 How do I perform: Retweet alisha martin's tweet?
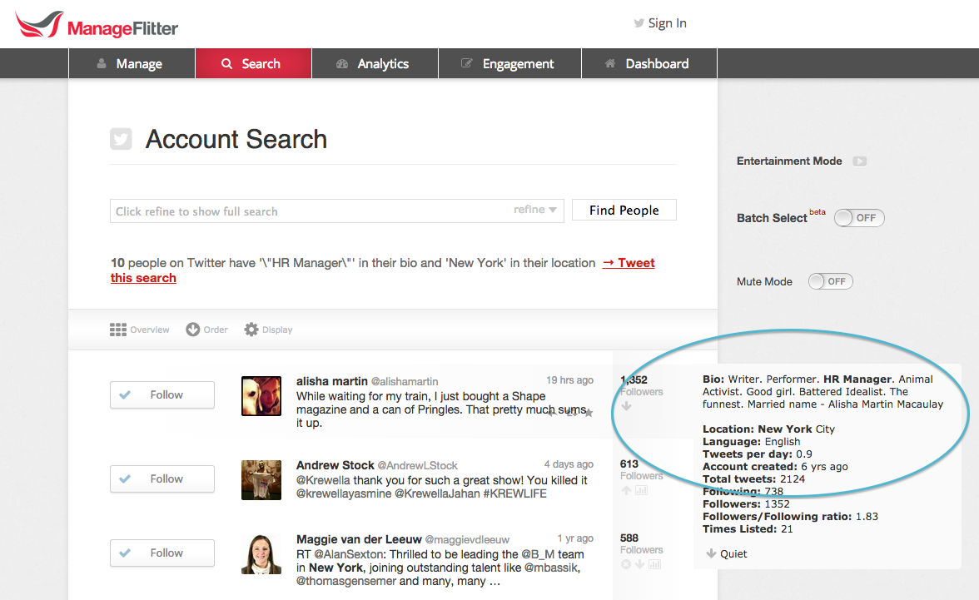pos(571,413)
